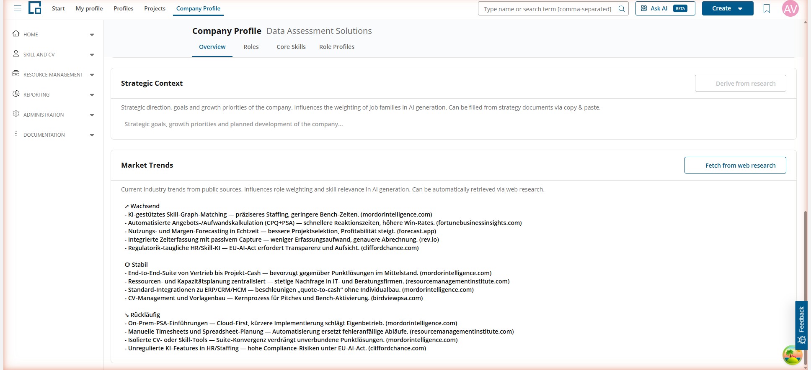Switch to the Overview tab
Screen dimensions: 811x370
click(212, 47)
